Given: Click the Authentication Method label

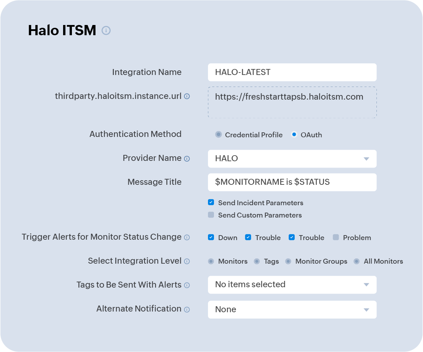Looking at the screenshot, I should tap(135, 134).
